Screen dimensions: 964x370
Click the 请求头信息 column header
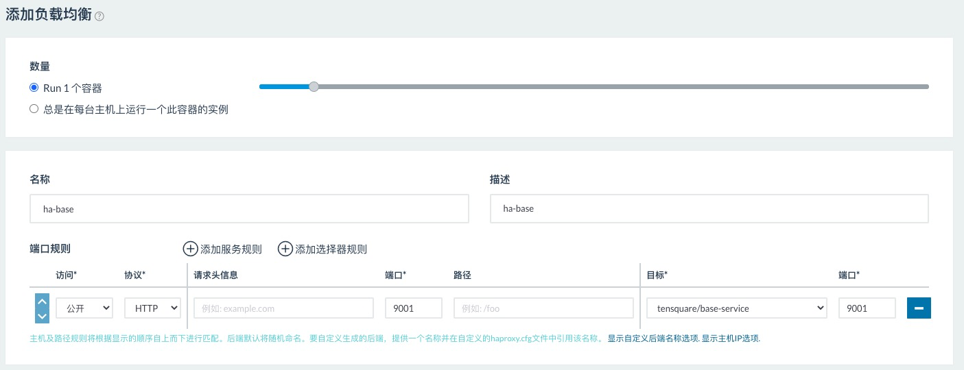pyautogui.click(x=215, y=275)
